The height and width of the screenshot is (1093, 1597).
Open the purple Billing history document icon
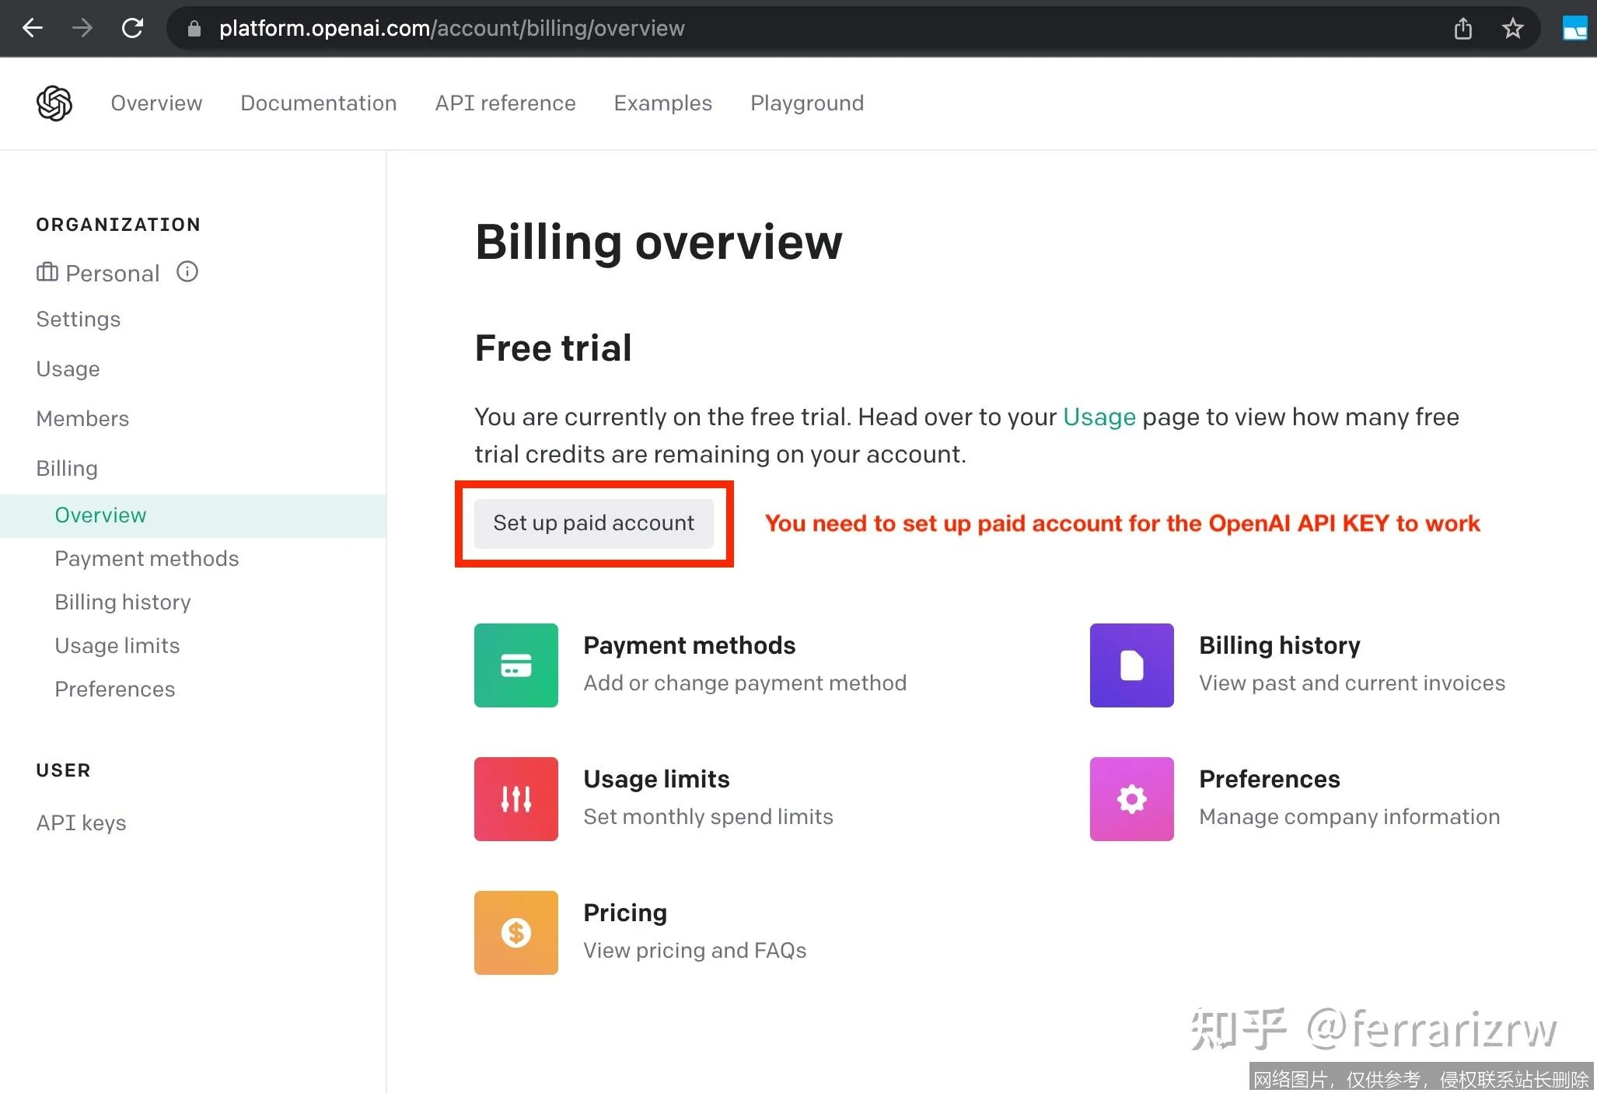(x=1131, y=665)
